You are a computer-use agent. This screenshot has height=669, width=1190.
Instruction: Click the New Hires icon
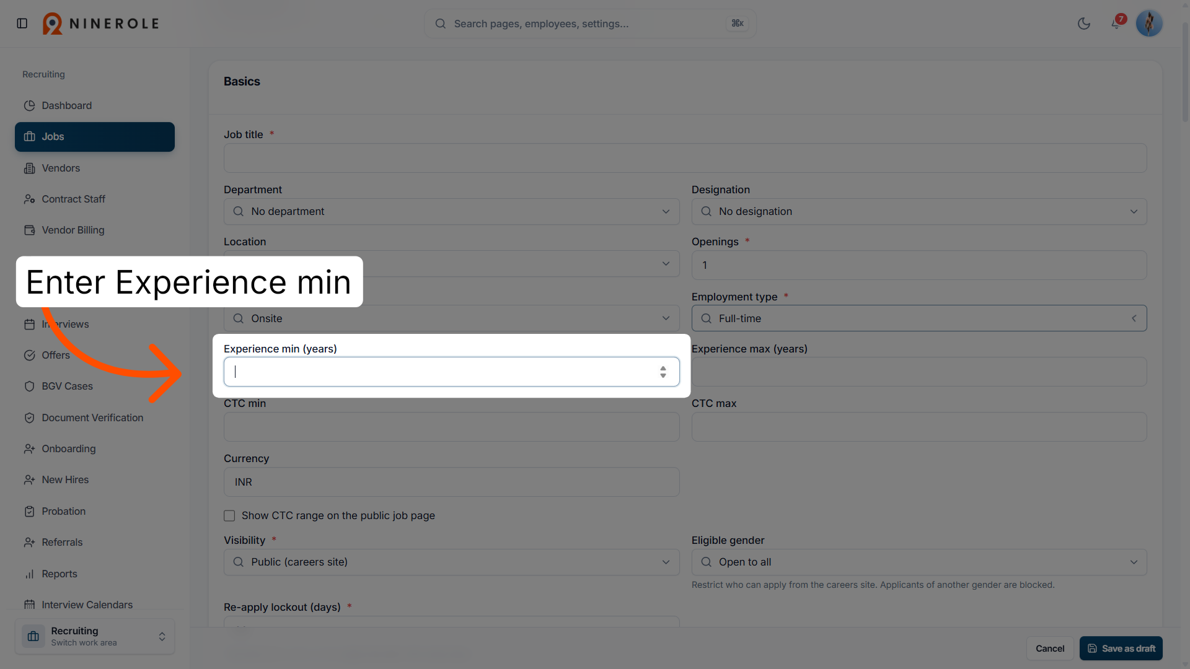tap(29, 479)
